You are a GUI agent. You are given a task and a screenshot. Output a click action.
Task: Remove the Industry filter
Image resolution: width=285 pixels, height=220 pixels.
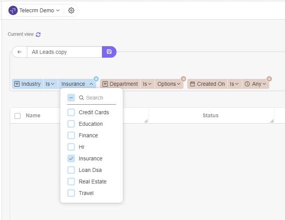point(96,79)
